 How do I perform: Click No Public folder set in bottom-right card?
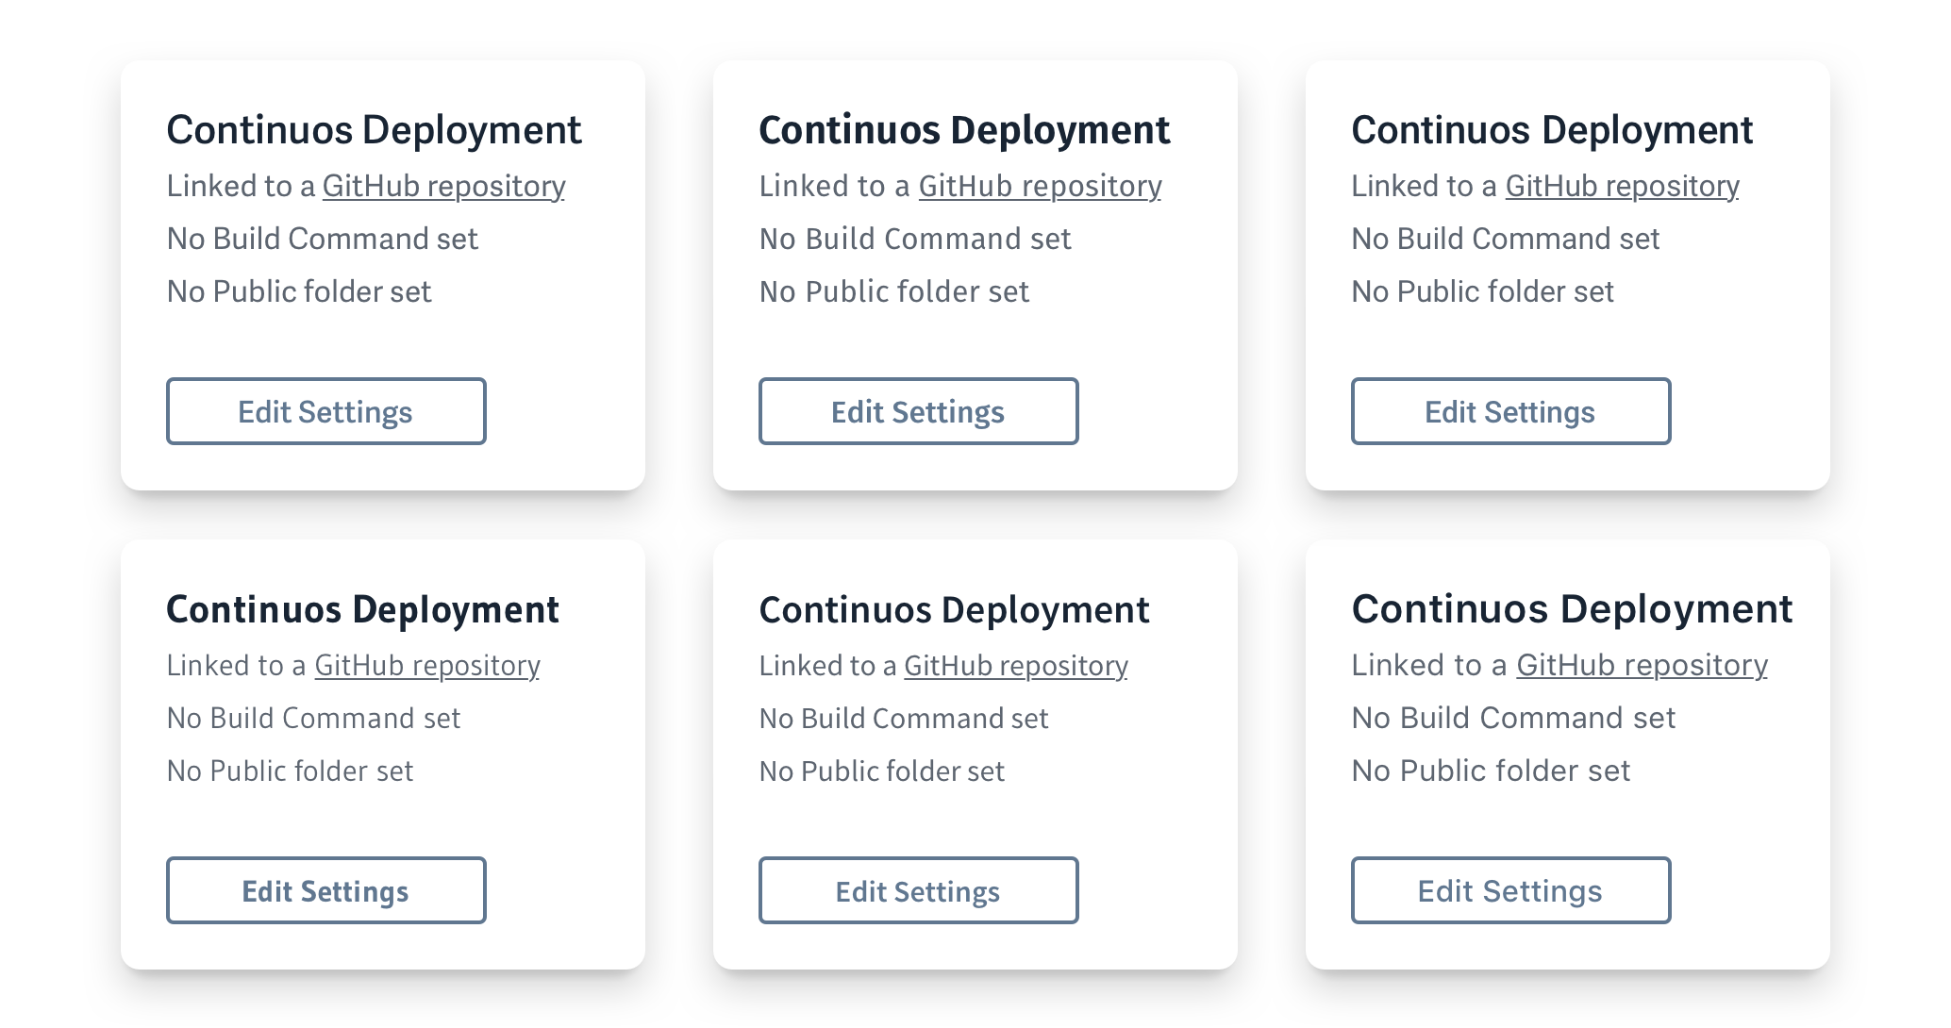(x=1491, y=771)
